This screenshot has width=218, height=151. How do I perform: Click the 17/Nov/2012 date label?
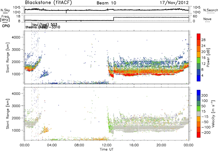click(174, 2)
